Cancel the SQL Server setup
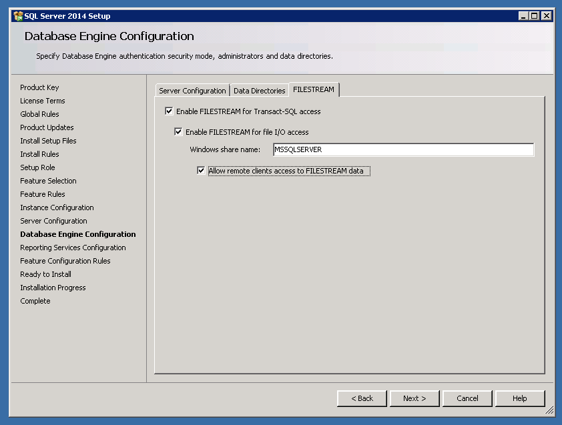 click(467, 398)
